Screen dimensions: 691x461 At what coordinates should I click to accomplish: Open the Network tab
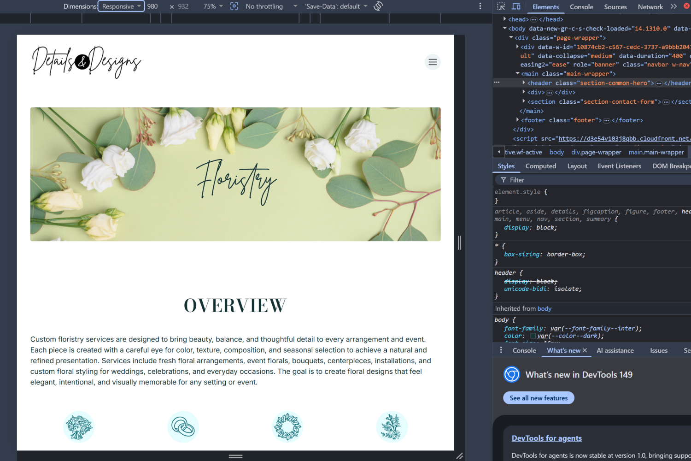pos(650,7)
